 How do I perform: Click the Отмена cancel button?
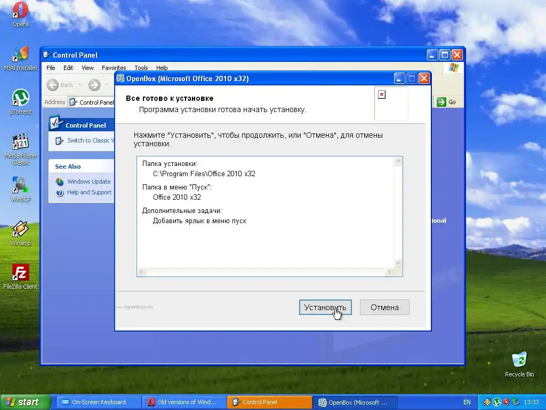point(384,307)
